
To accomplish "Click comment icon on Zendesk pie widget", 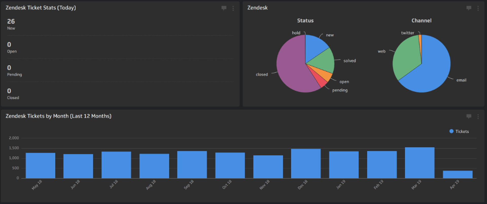I will (469, 8).
